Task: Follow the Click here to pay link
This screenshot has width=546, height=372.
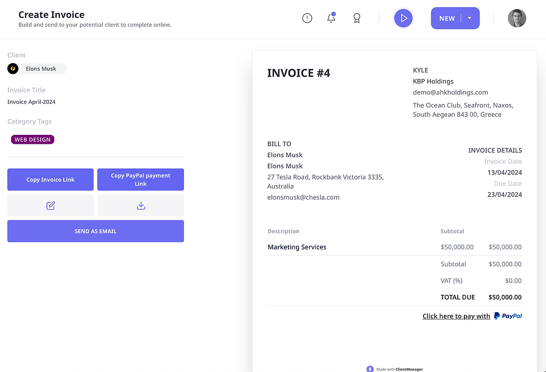Action: pos(456,316)
